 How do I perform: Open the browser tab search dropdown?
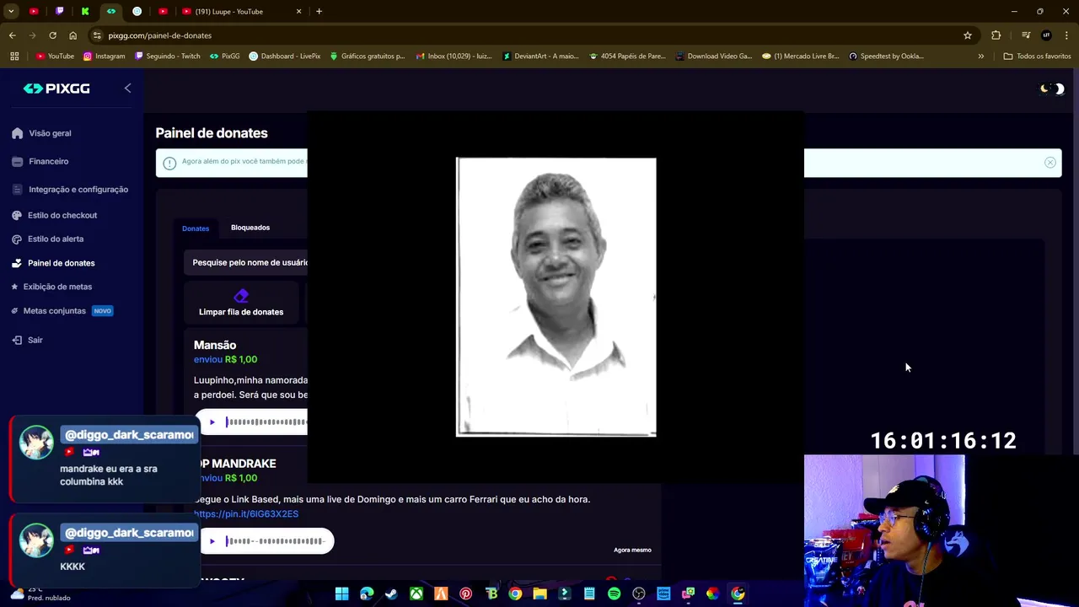point(11,12)
